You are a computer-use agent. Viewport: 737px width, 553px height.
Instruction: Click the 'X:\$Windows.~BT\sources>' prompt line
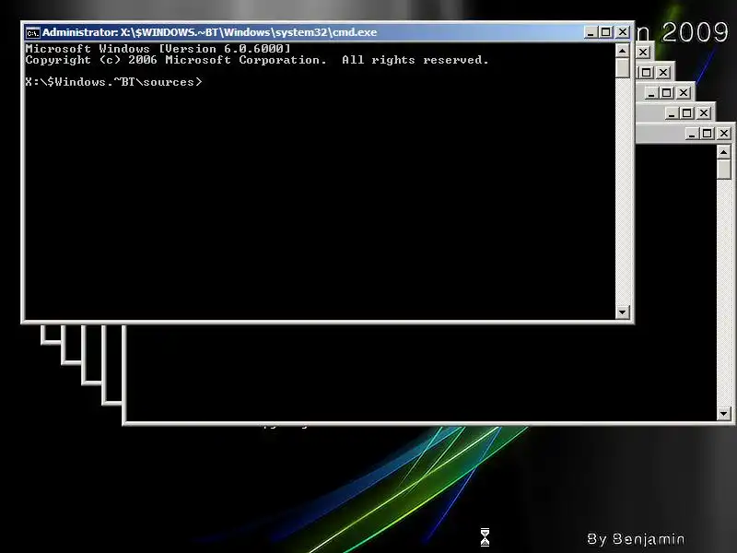(x=113, y=82)
